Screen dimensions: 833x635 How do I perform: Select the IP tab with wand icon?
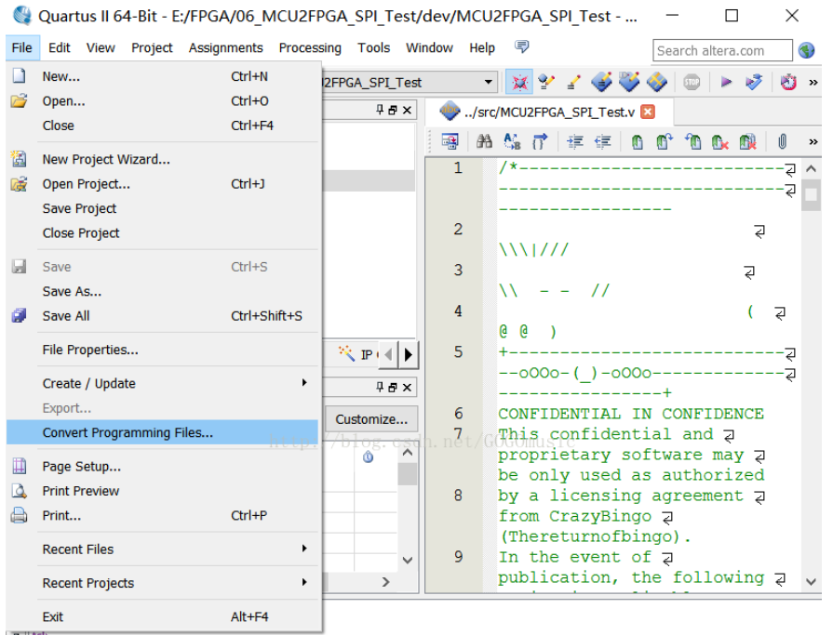pyautogui.click(x=358, y=354)
